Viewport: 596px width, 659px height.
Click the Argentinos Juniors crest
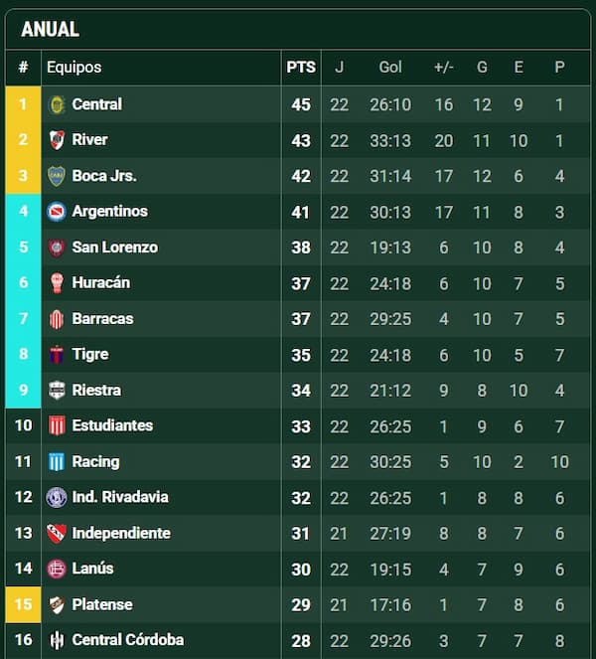click(57, 212)
